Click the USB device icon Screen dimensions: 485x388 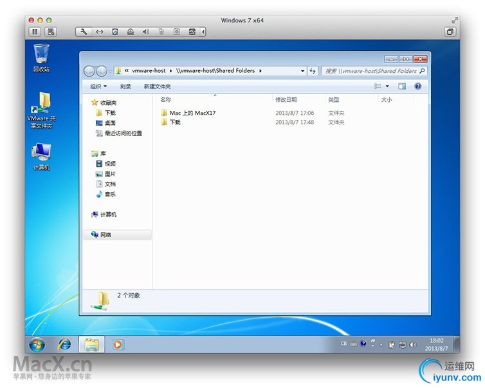coord(161,32)
